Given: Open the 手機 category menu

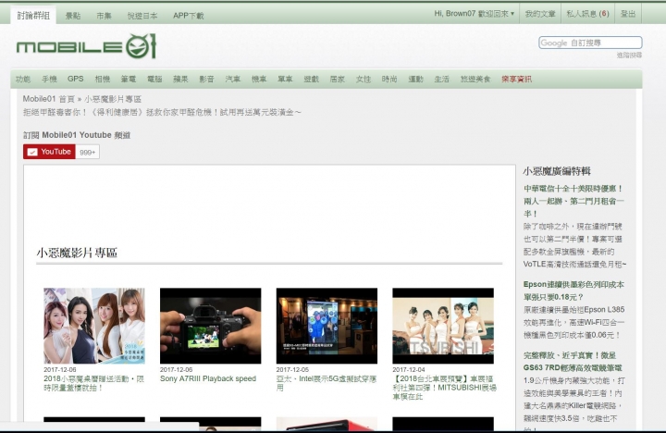Looking at the screenshot, I should click(49, 79).
